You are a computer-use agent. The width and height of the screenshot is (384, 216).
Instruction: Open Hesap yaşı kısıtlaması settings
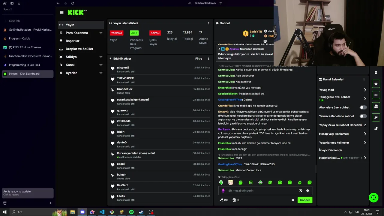point(343,134)
